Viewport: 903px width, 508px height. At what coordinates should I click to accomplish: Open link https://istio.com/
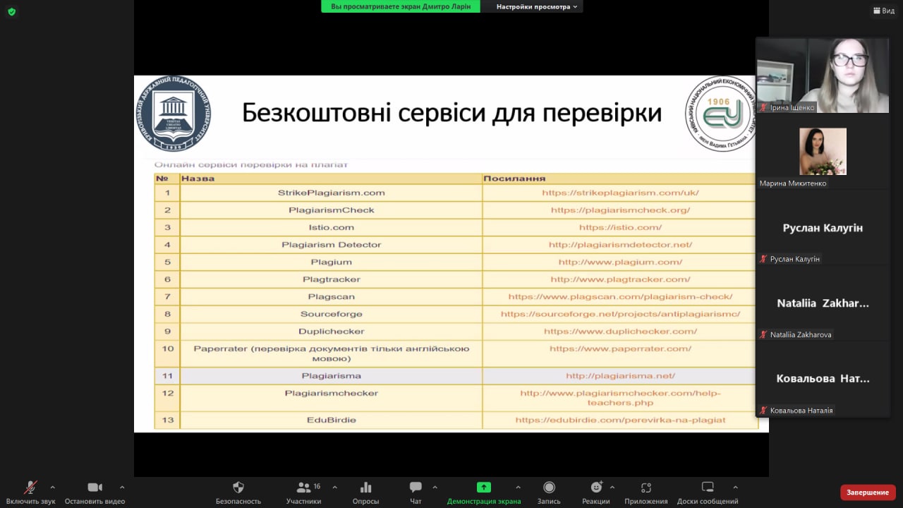[x=620, y=227]
